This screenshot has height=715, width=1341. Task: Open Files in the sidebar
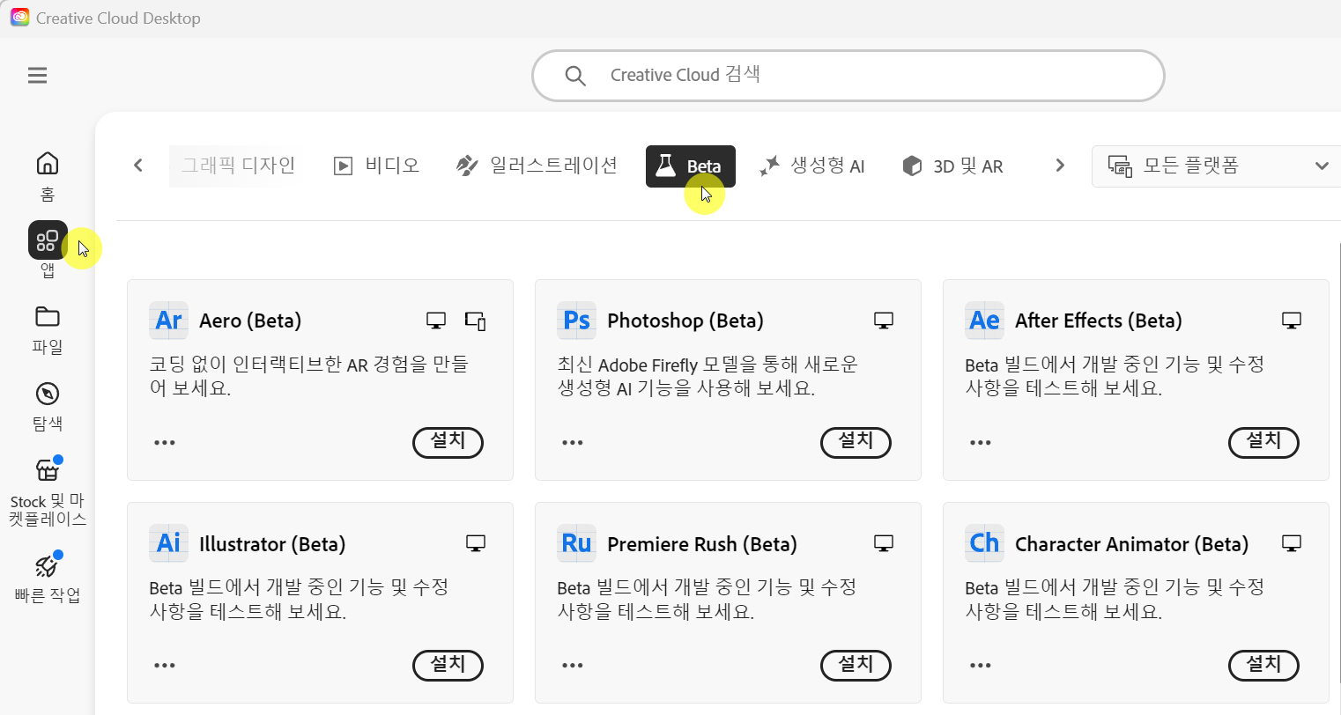[48, 329]
